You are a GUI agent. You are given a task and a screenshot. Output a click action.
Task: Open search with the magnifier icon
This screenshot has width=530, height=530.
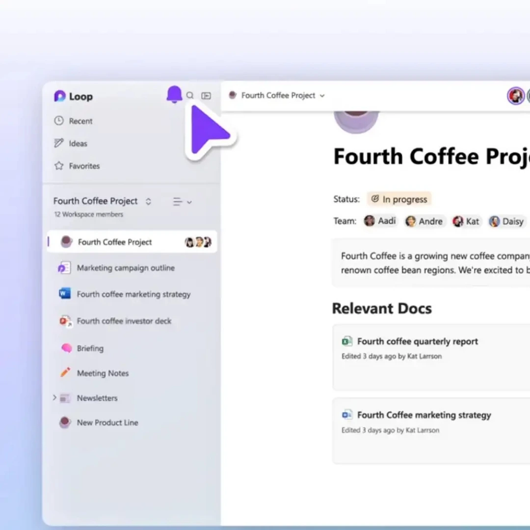190,96
